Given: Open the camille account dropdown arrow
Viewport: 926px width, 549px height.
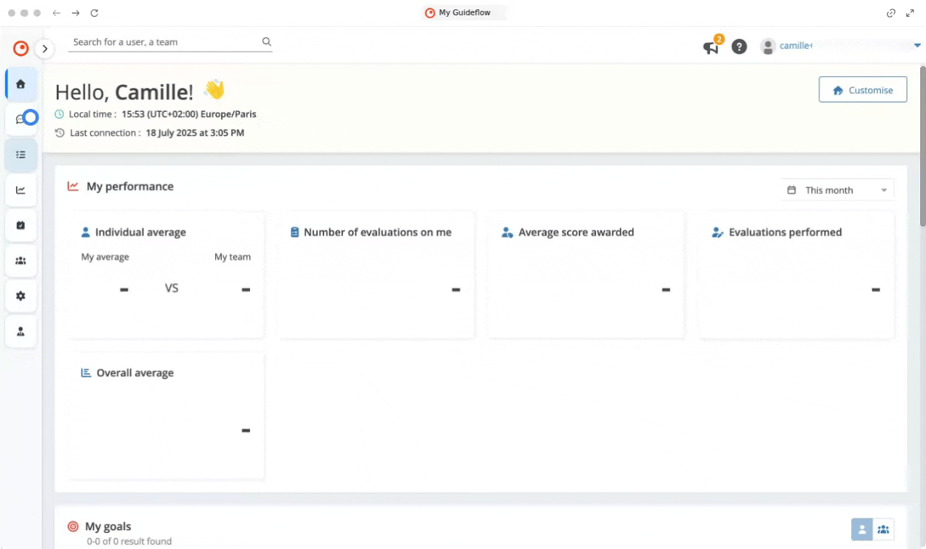Looking at the screenshot, I should 917,46.
